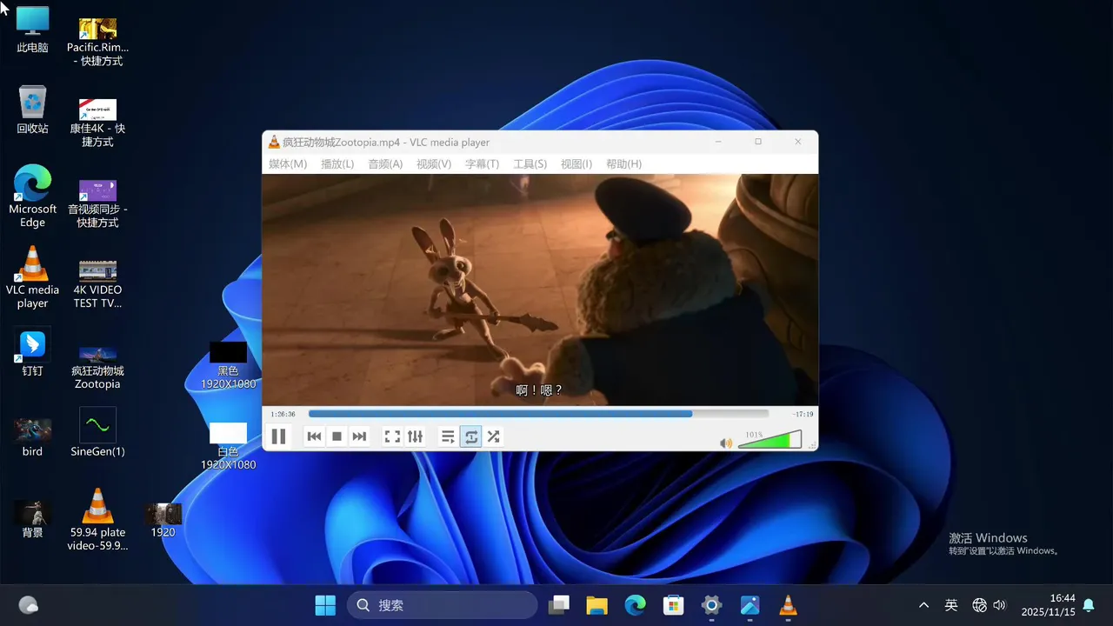This screenshot has width=1113, height=626.
Task: Select the 1920 file on desktop
Action: coord(163,520)
